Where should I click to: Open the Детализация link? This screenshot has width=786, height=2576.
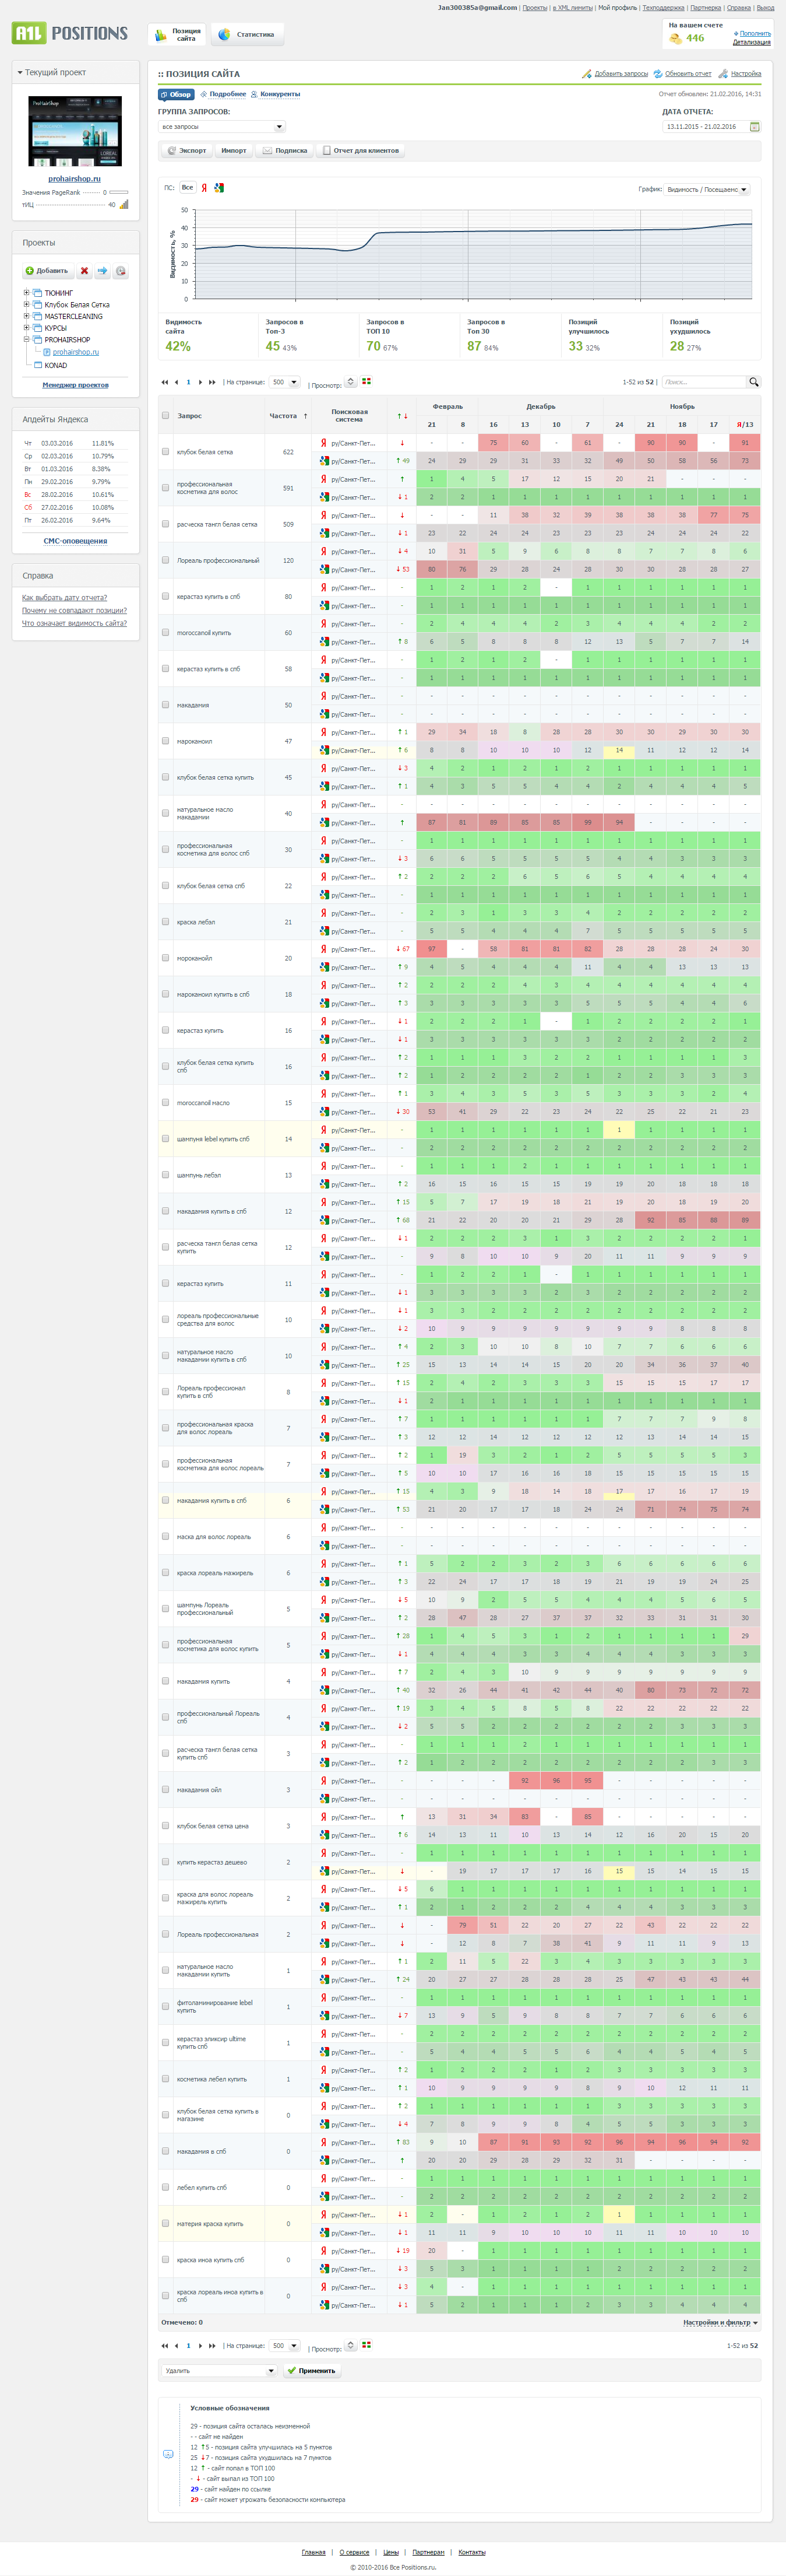(751, 42)
